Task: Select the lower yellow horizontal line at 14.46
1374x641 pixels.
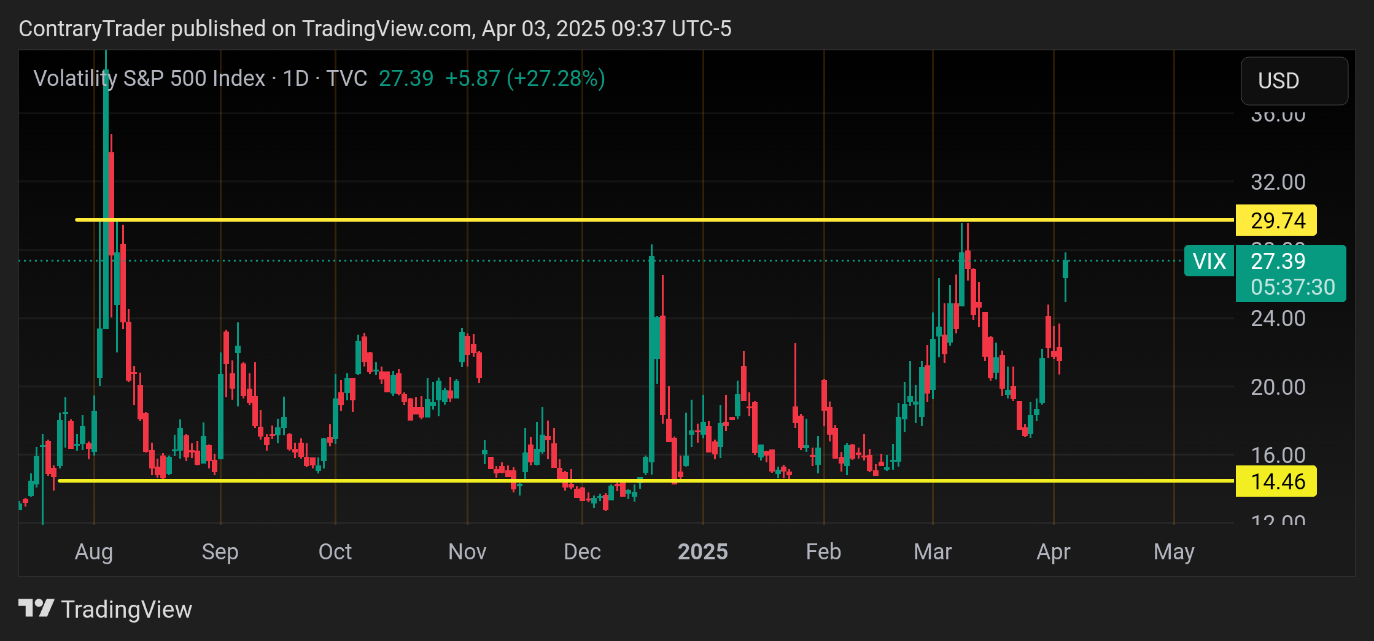Action: 646,481
